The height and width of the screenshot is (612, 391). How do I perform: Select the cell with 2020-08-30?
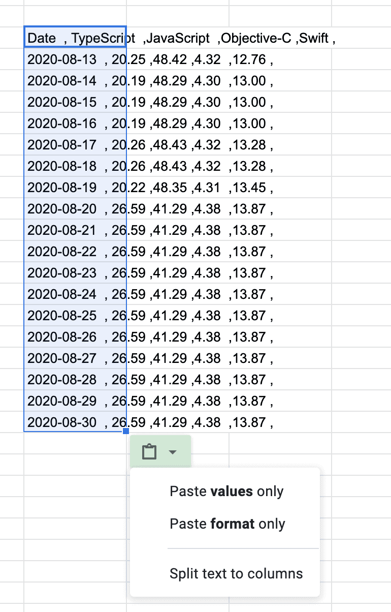click(x=75, y=422)
